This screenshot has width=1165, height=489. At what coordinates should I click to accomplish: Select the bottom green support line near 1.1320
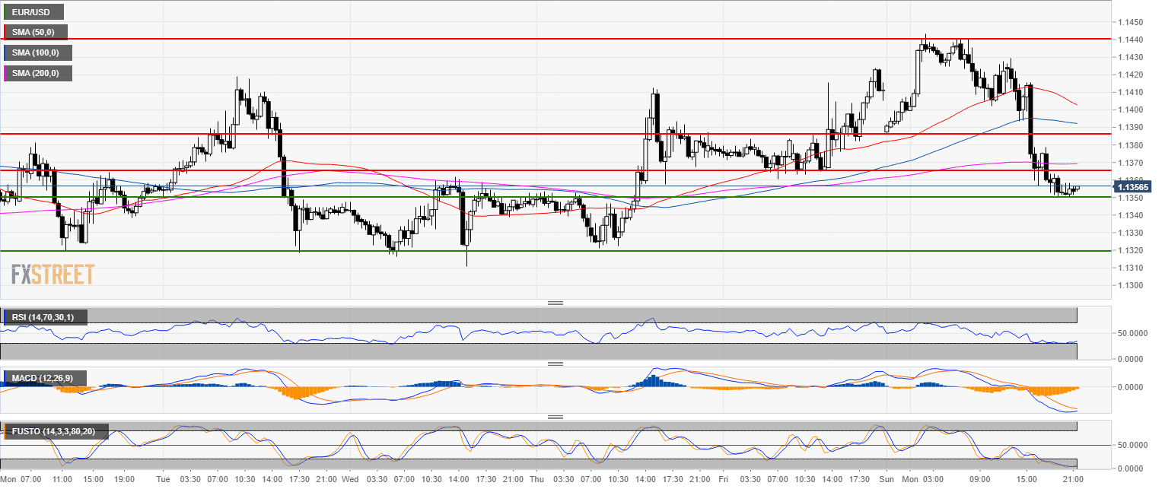pyautogui.click(x=533, y=250)
